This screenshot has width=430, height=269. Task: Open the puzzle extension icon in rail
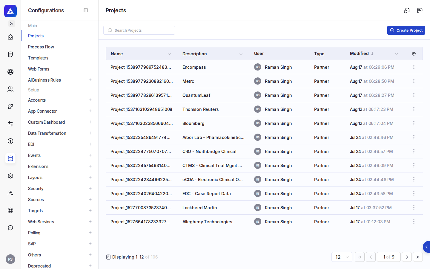click(x=10, y=106)
